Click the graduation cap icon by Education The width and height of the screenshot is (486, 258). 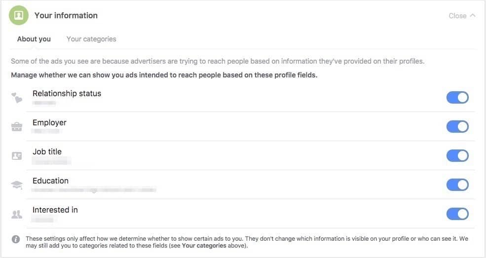(x=17, y=185)
